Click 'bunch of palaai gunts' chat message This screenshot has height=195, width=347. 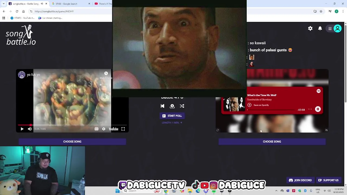pos(271,50)
